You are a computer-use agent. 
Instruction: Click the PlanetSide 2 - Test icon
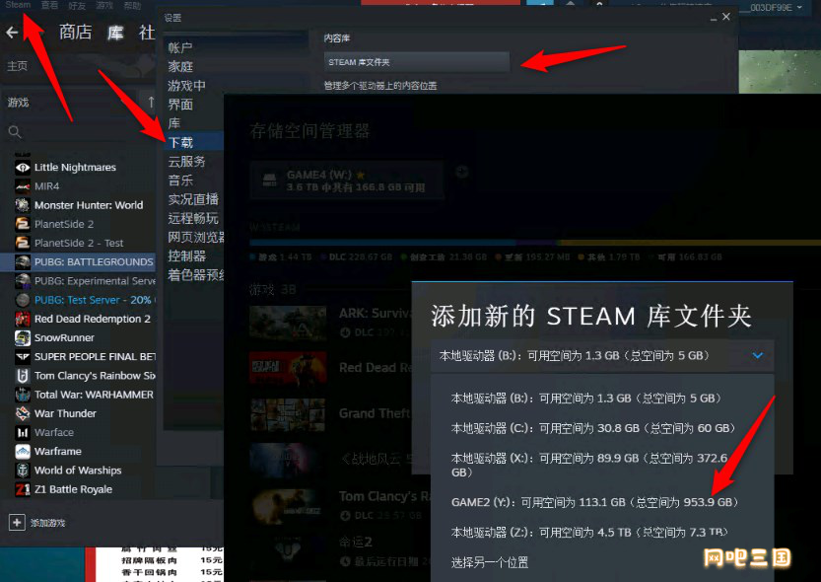tap(23, 243)
